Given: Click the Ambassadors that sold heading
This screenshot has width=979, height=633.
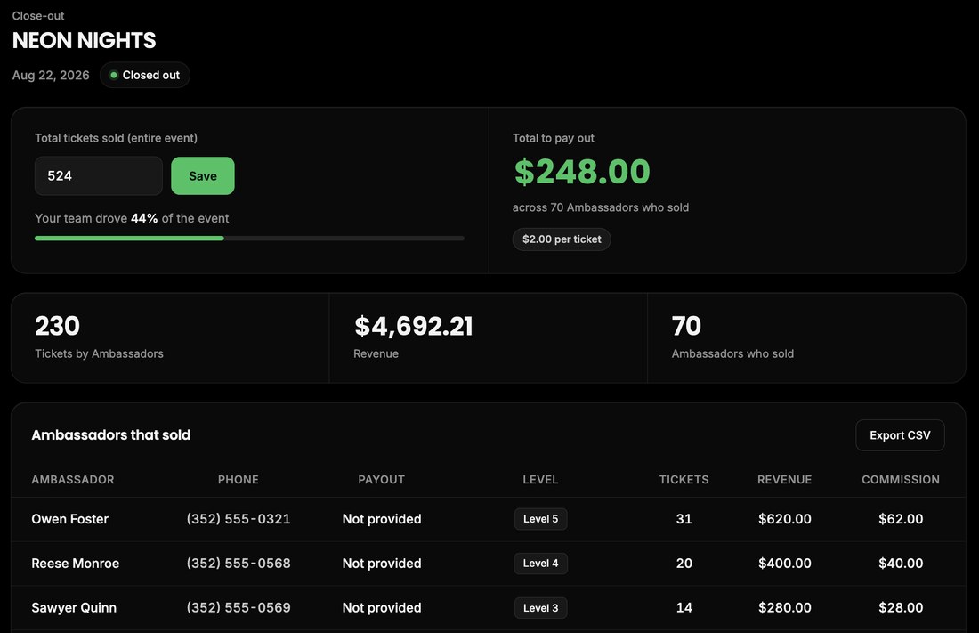Looking at the screenshot, I should pyautogui.click(x=111, y=435).
